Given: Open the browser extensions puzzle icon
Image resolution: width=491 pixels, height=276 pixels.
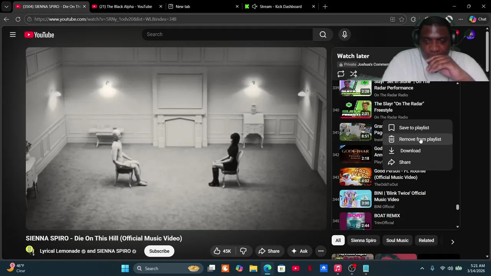Looking at the screenshot, I should click(x=413, y=19).
